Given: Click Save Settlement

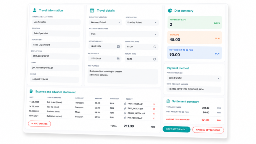Looking at the screenshot, I should [x=176, y=129].
